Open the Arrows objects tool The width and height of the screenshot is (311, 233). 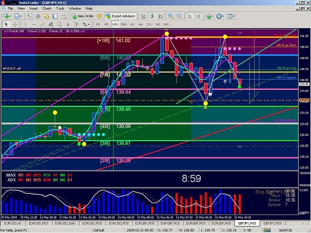(85, 24)
